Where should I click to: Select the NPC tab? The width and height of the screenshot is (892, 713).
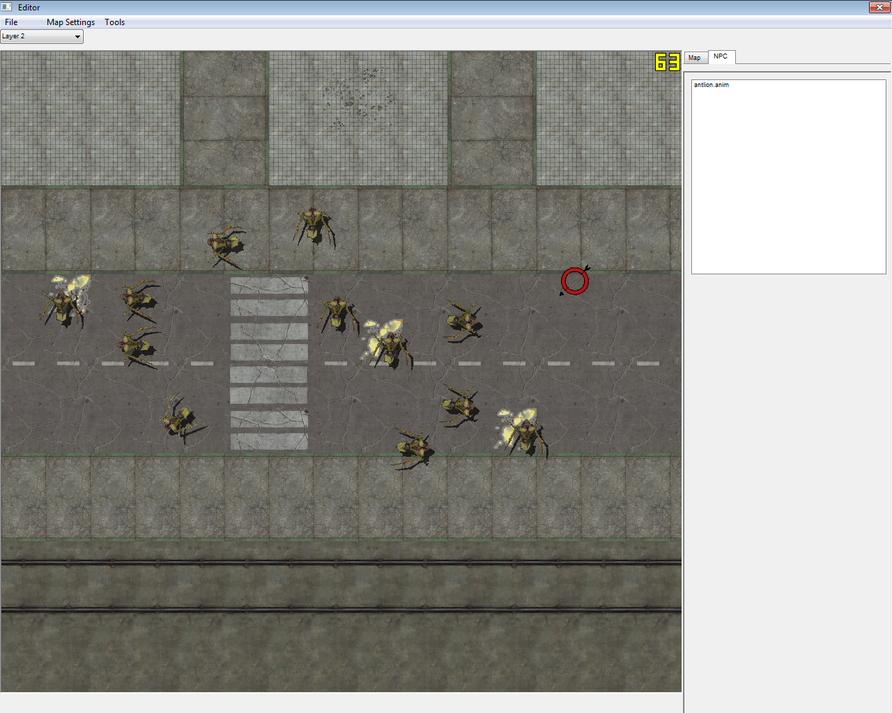pos(721,56)
